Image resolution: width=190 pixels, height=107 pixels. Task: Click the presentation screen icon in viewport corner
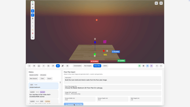point(156,3)
